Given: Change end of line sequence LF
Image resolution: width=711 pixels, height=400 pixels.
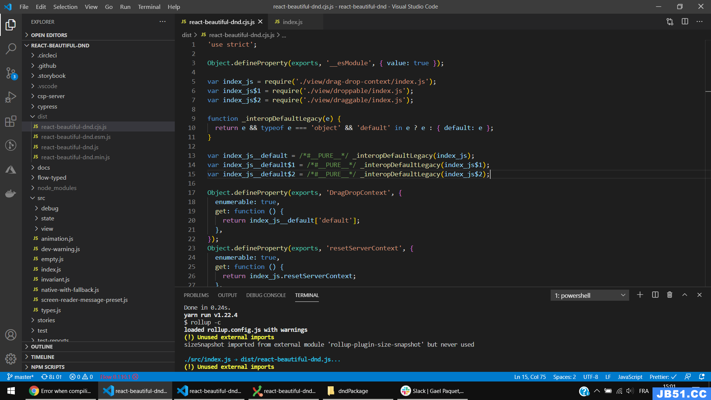Looking at the screenshot, I should (608, 377).
